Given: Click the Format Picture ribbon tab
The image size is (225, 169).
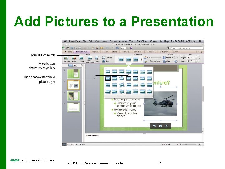Looking at the screenshot, I should click(x=82, y=52).
